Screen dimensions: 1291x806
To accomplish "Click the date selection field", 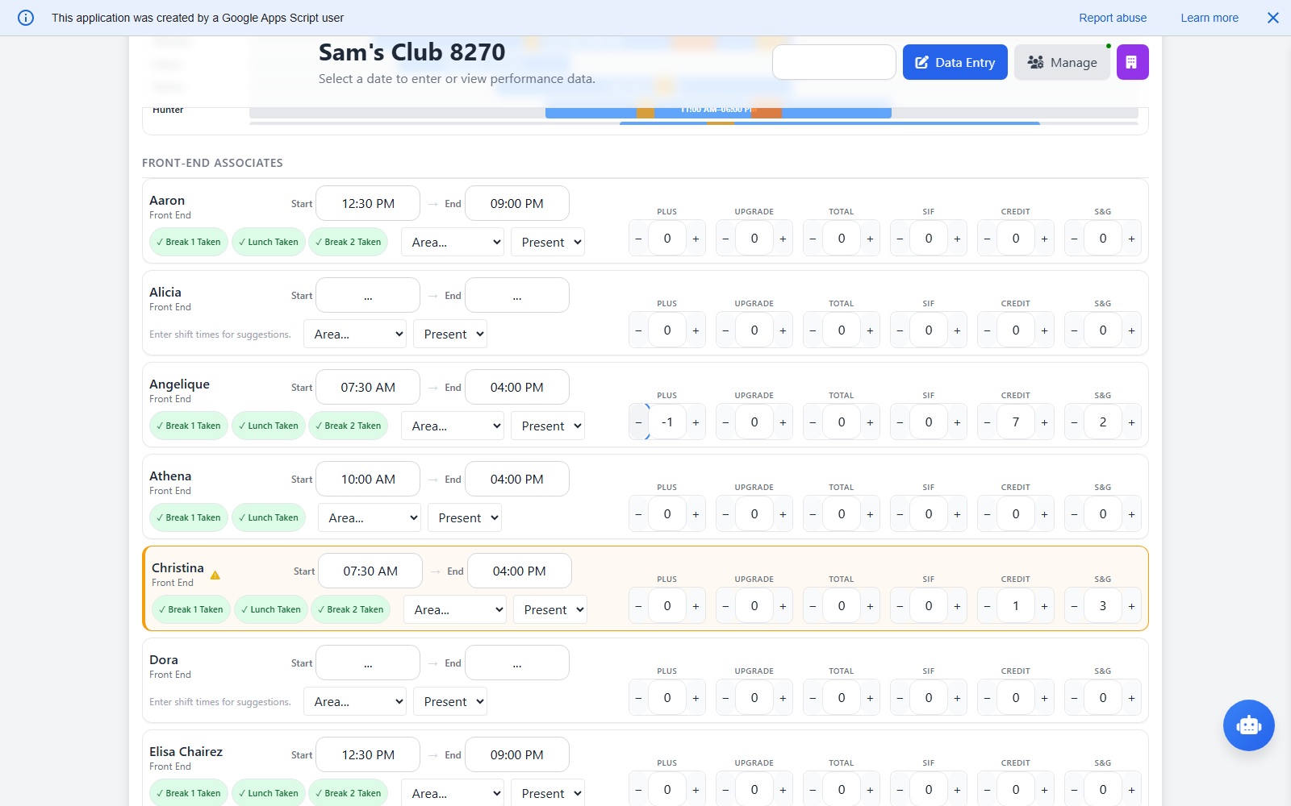I will (x=834, y=62).
